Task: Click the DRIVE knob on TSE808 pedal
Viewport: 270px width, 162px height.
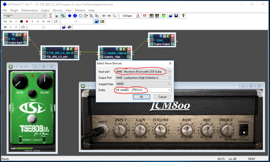Action: 20,82
